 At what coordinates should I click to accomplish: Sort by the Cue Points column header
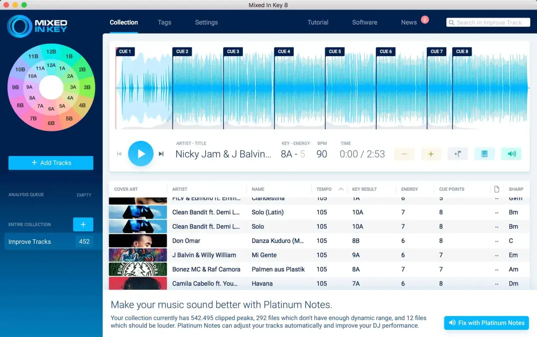click(x=451, y=189)
